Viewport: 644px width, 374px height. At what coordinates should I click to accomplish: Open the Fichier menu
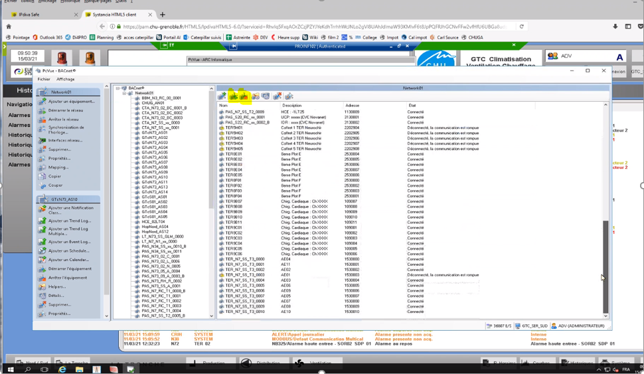(x=44, y=79)
